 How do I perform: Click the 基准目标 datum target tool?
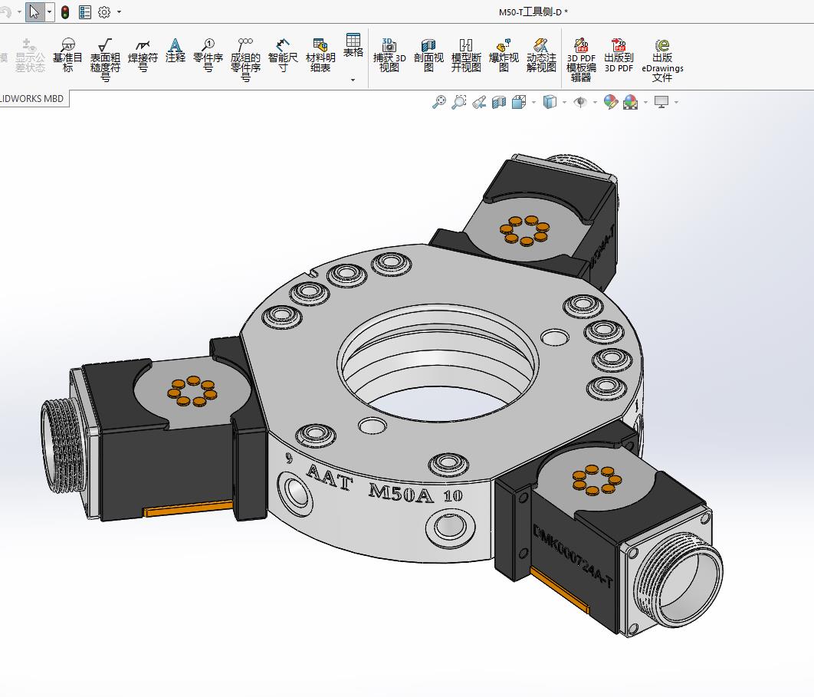(x=67, y=54)
